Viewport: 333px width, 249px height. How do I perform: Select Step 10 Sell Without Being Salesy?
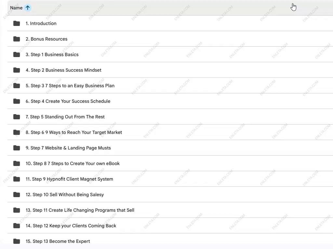pyautogui.click(x=65, y=195)
